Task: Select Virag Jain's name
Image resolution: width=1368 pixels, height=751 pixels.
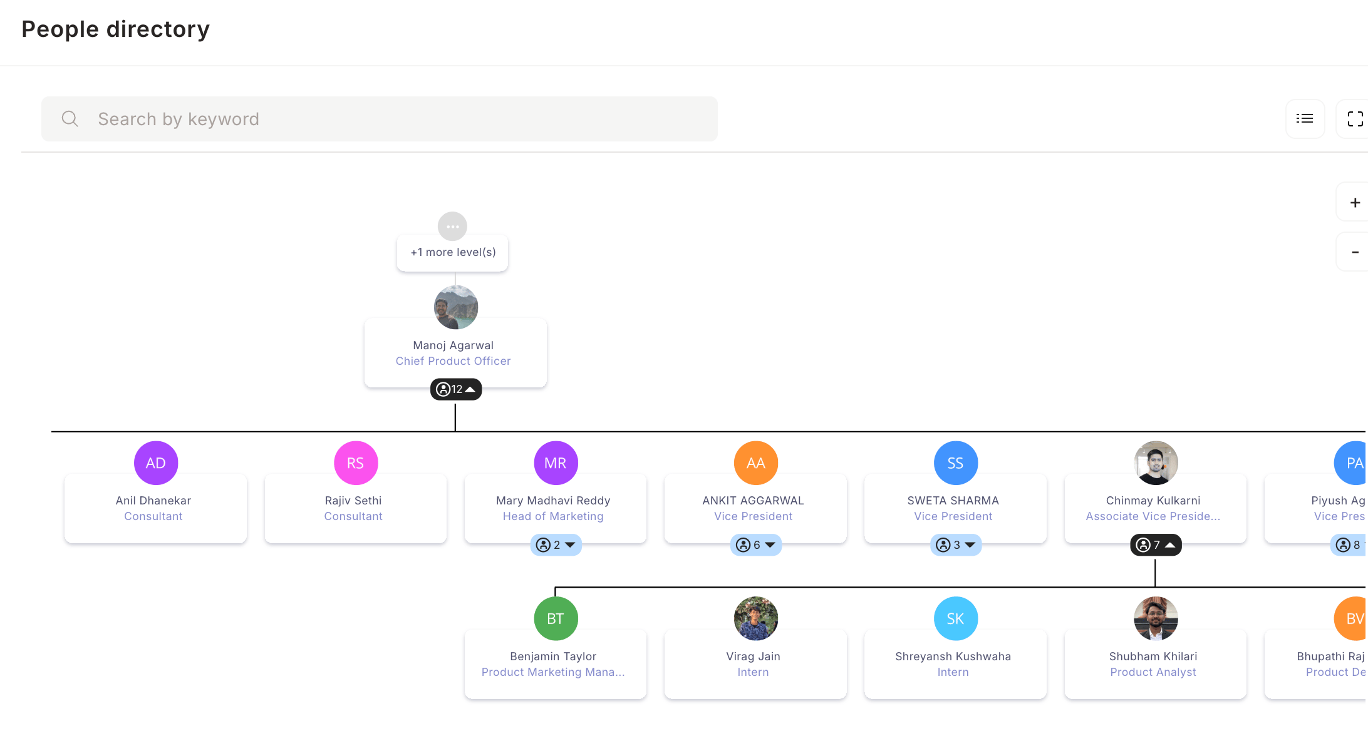Action: 753,656
